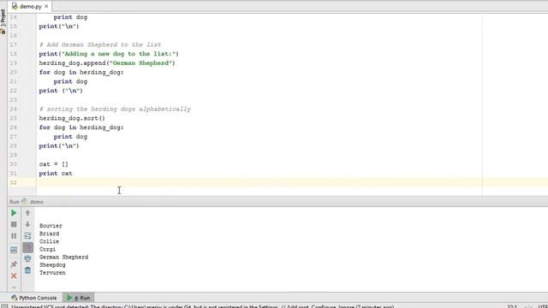Click "Briard" in the run output
Viewport: 548px width, 308px height.
(x=50, y=234)
